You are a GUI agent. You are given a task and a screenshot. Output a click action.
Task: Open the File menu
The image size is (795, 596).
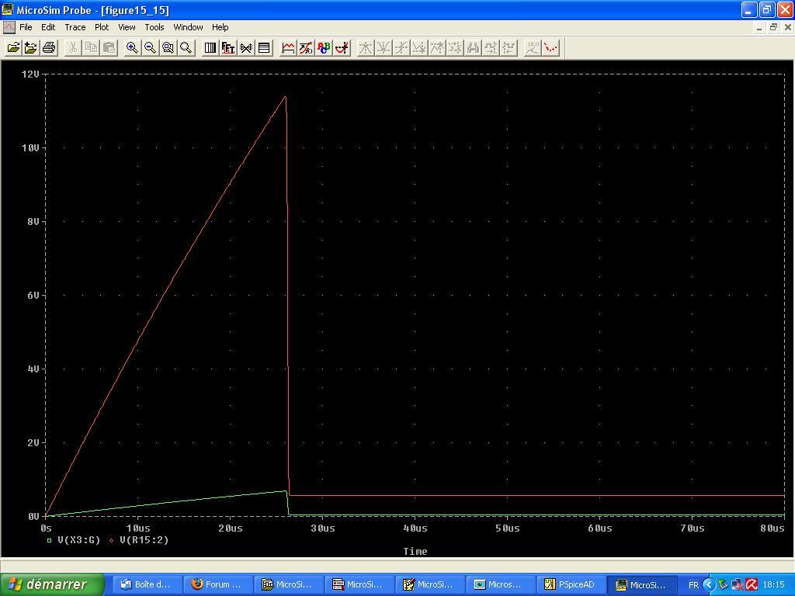pyautogui.click(x=26, y=27)
